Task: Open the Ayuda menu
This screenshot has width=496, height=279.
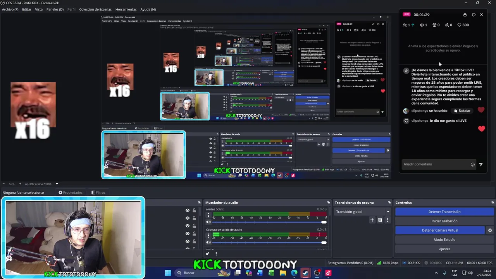Action: [x=148, y=9]
